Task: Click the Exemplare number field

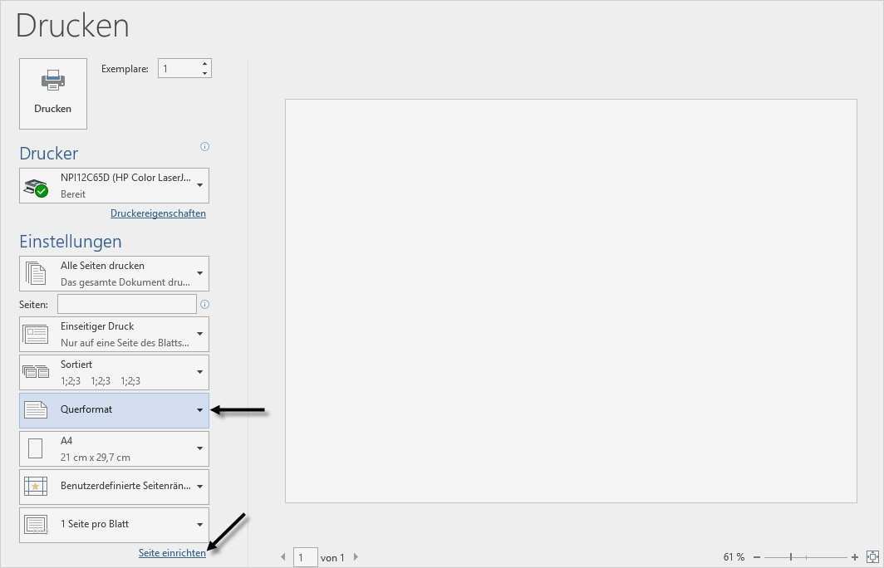Action: [x=179, y=69]
